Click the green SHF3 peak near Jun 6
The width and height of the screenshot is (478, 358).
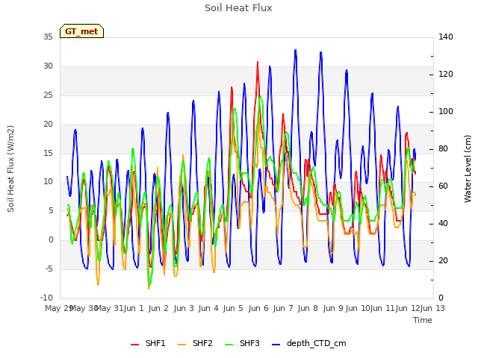(260, 97)
